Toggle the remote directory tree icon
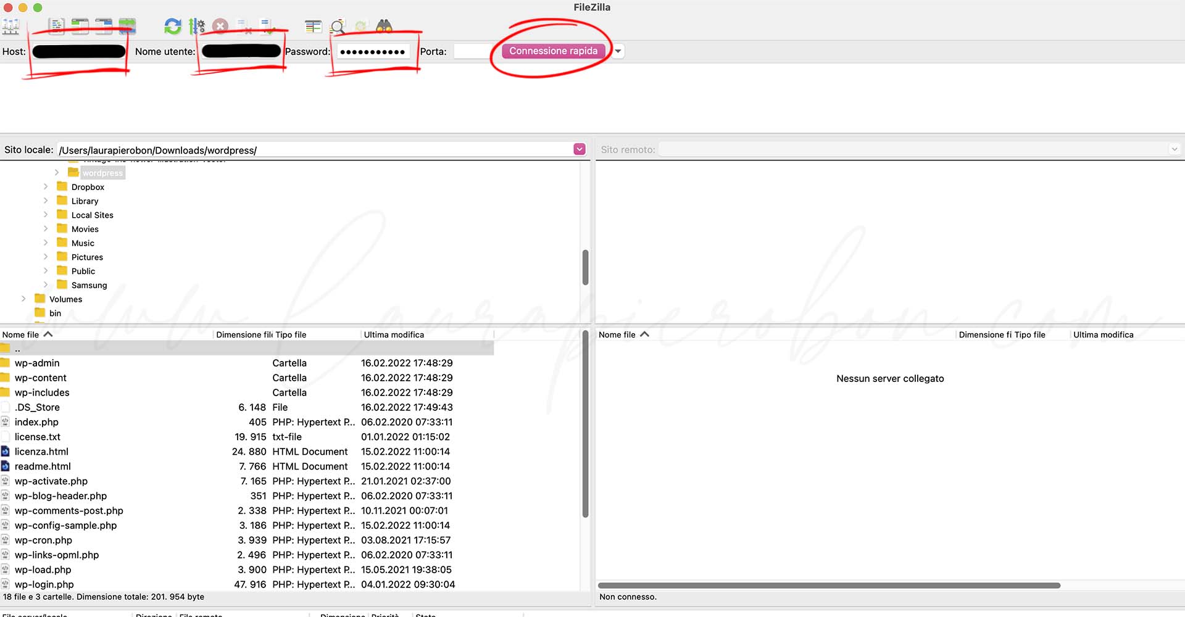Screen dimensions: 1185x617 104,27
